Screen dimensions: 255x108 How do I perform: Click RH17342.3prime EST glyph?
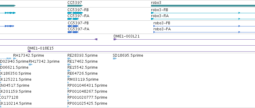tap(31, 64)
